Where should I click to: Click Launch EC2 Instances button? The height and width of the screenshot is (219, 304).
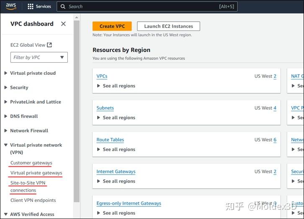[168, 26]
